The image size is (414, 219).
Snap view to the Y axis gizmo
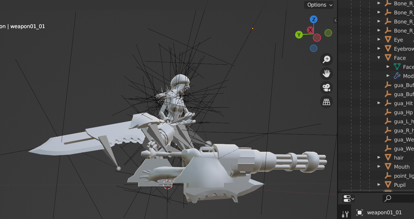pyautogui.click(x=299, y=35)
